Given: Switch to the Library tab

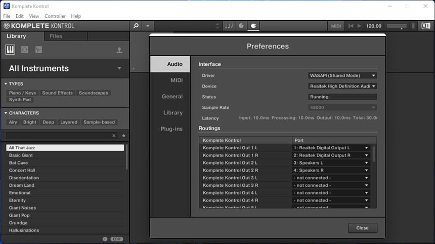Looking at the screenshot, I should [16, 36].
